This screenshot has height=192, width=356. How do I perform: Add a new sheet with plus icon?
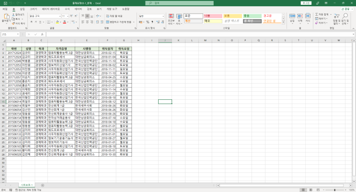click(43, 185)
